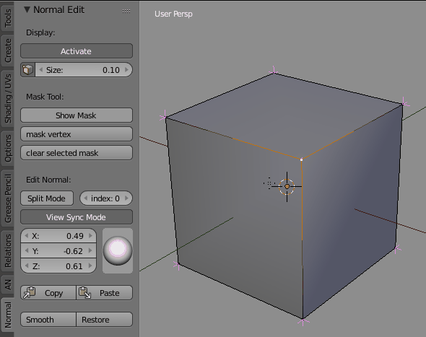Screen dimensions: 426x337
Task: Click the Copy normal button
Action: click(48, 293)
